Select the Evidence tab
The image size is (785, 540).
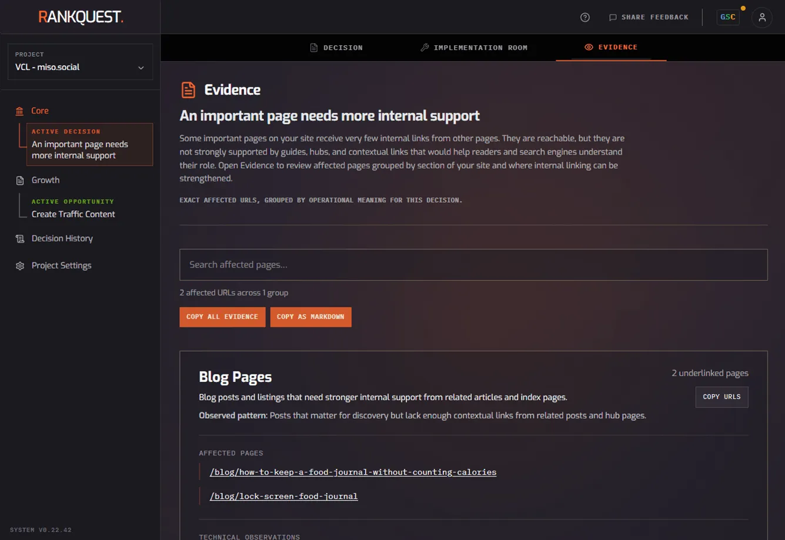pyautogui.click(x=611, y=47)
